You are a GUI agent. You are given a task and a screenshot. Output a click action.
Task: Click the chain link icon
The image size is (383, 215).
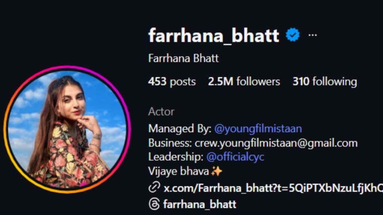point(154,187)
